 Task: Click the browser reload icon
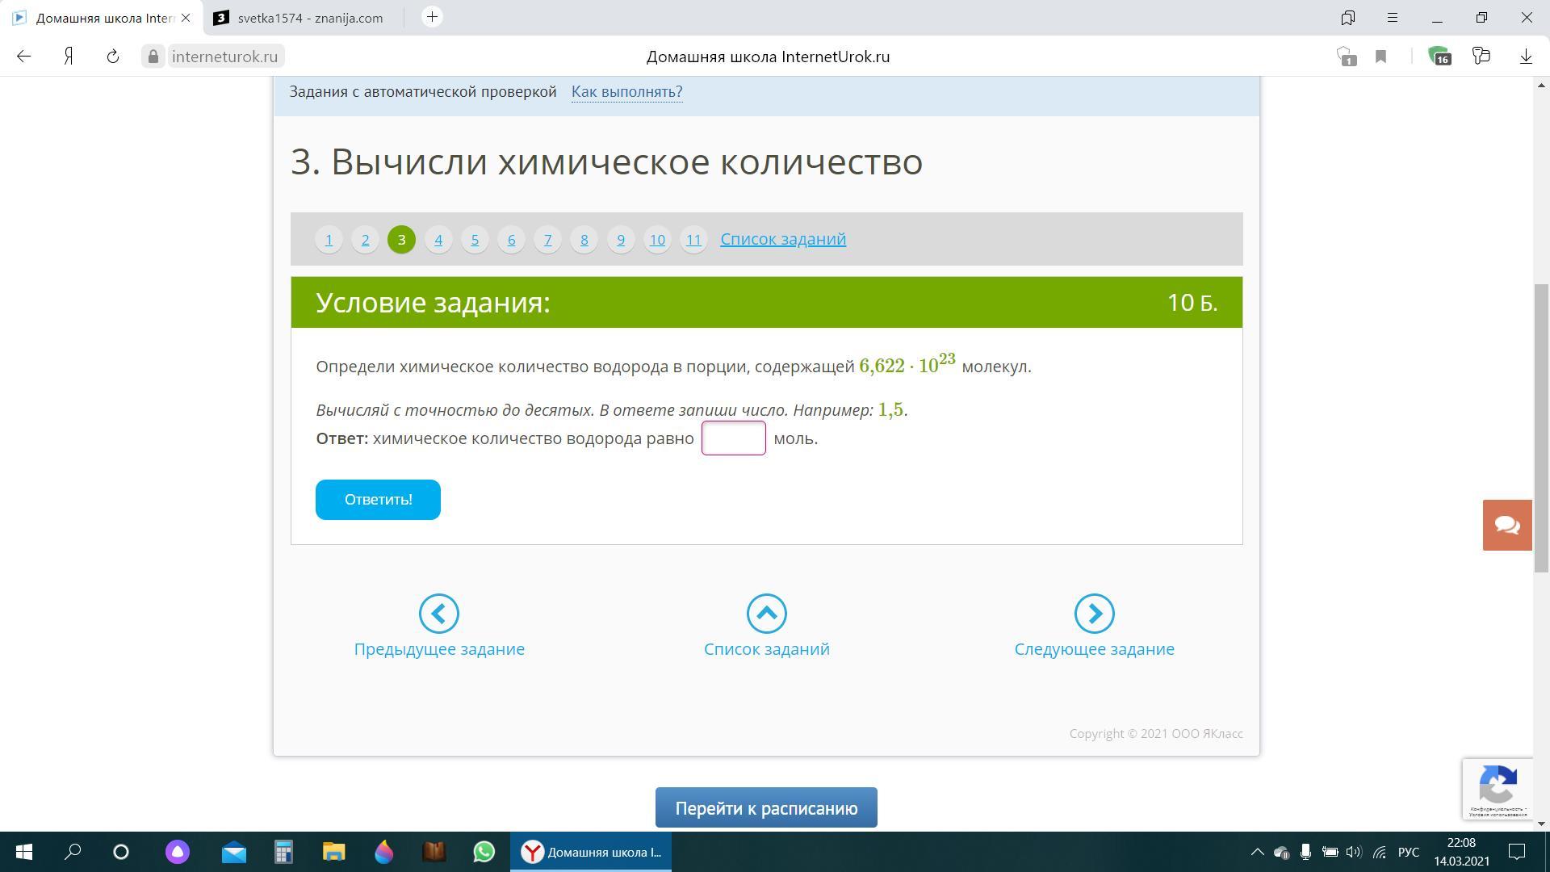pos(113,57)
